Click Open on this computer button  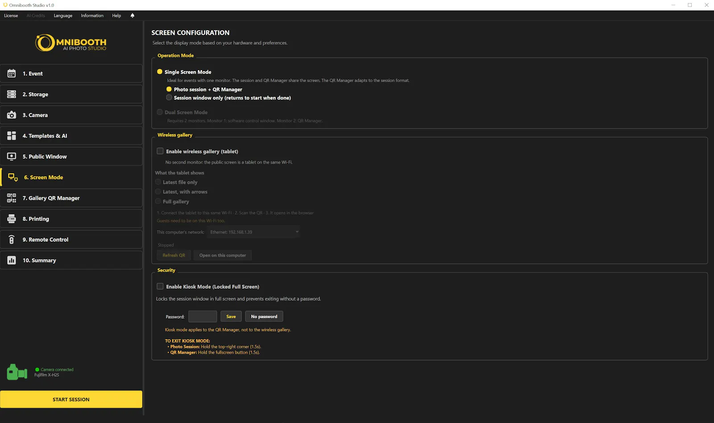point(222,255)
